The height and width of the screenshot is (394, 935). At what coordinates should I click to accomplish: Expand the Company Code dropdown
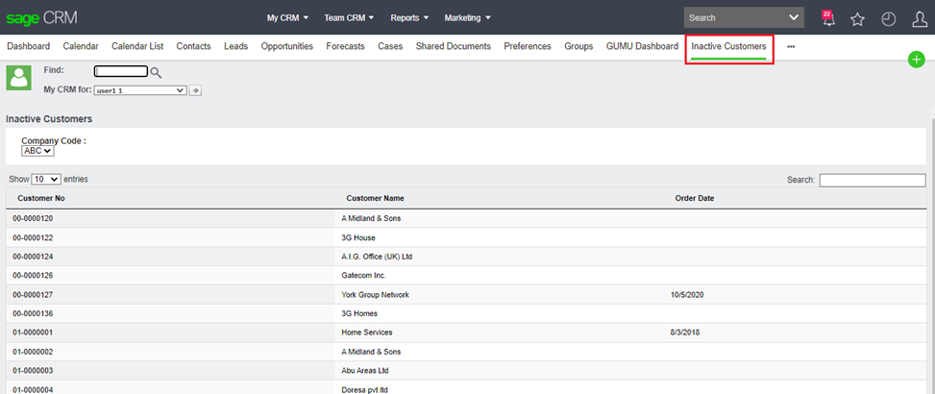(x=38, y=151)
